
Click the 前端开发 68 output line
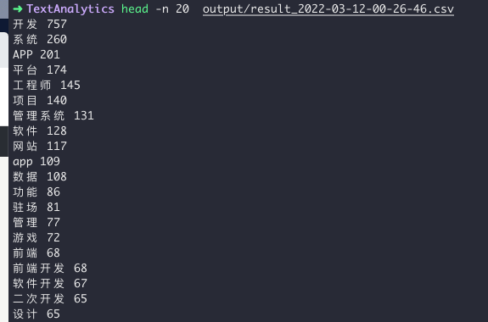pyautogui.click(x=50, y=268)
